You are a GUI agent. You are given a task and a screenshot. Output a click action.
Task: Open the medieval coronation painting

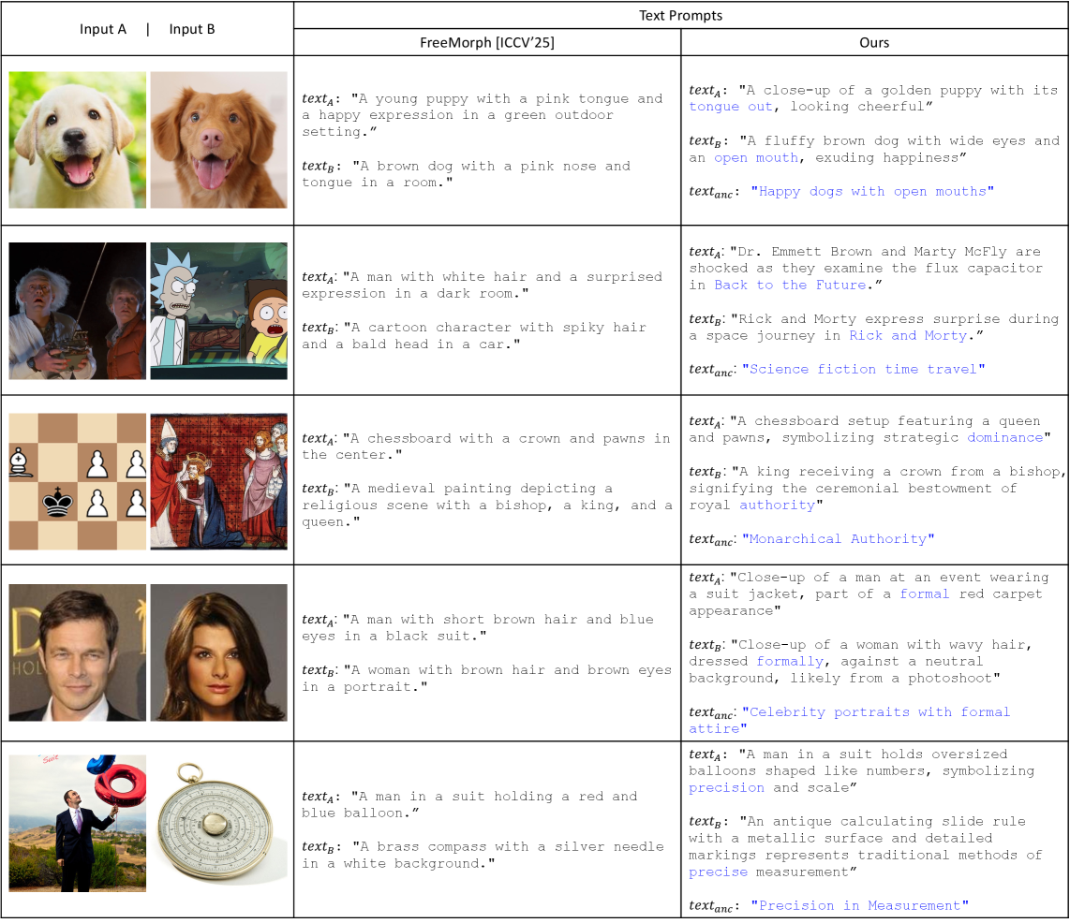click(218, 481)
